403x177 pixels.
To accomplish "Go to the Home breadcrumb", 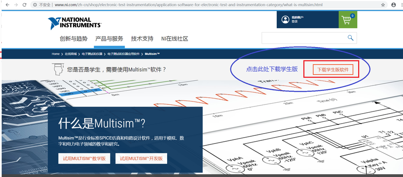I will [x=56, y=54].
